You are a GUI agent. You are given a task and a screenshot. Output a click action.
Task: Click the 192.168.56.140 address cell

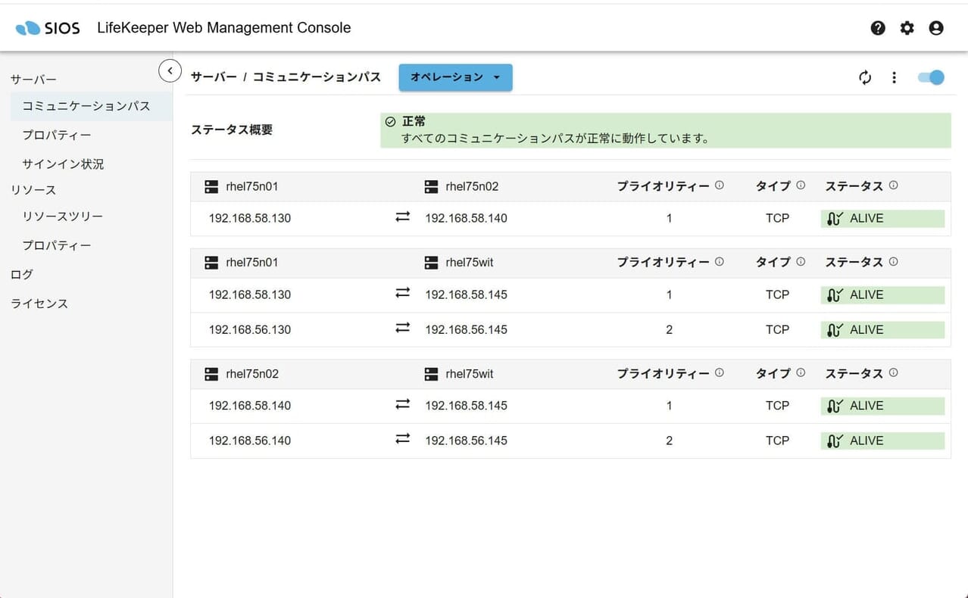250,441
